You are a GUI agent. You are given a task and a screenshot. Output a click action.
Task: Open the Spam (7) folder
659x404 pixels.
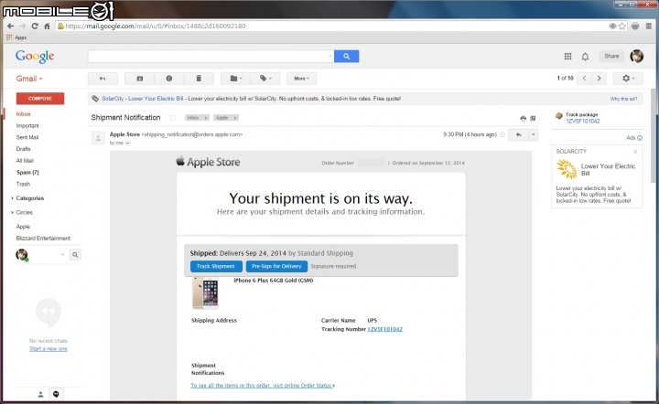(27, 173)
